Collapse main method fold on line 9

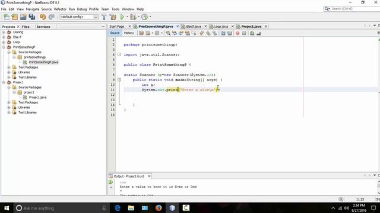tap(119, 79)
